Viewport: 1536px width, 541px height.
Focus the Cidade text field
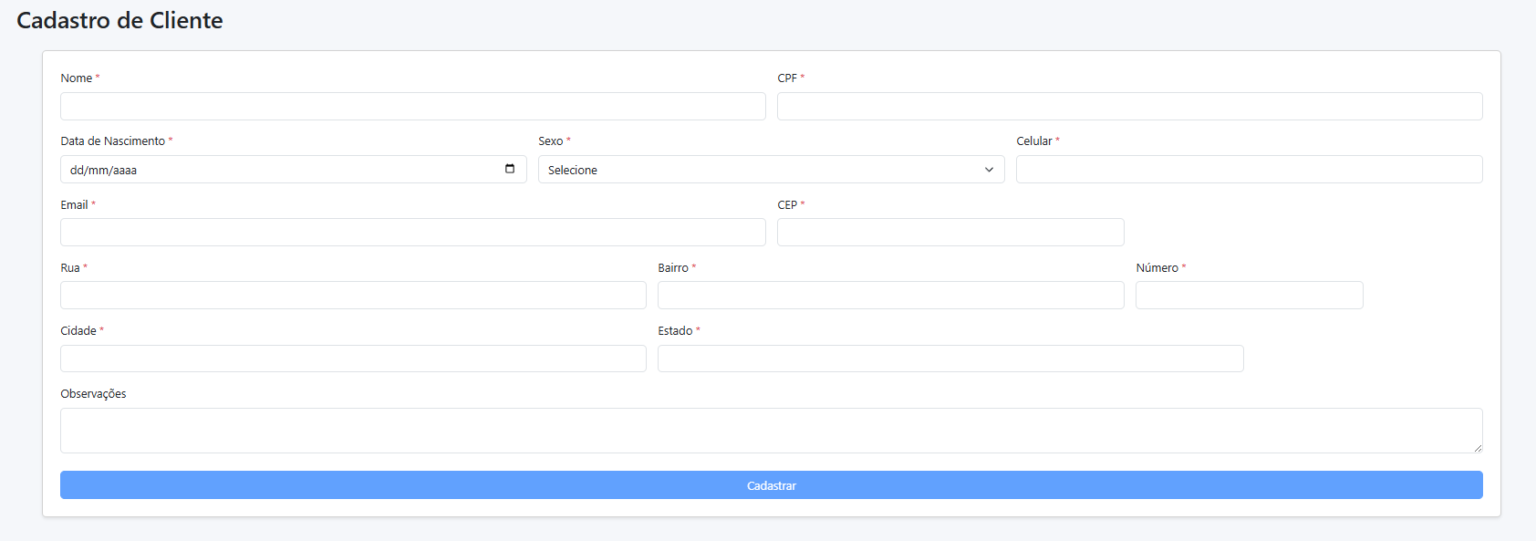coord(353,359)
